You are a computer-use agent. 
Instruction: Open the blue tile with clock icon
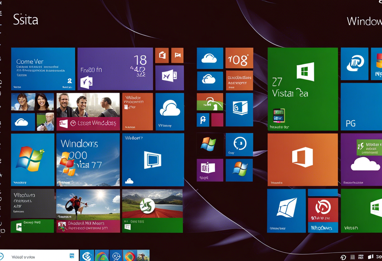pyautogui.click(x=239, y=144)
